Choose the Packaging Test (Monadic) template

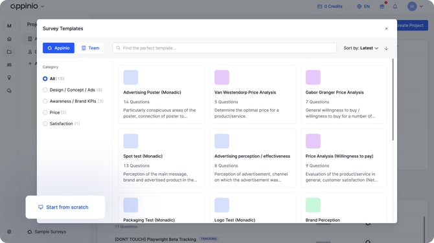(161, 208)
